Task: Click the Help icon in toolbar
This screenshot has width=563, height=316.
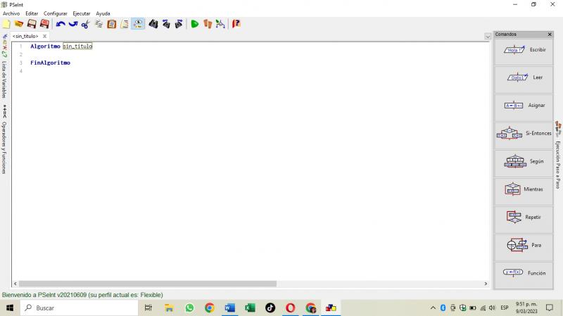Action: pos(236,24)
